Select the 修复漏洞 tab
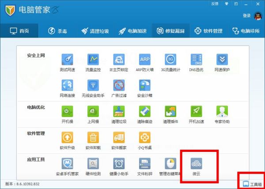The height and width of the screenshot is (189, 265). click(170, 31)
